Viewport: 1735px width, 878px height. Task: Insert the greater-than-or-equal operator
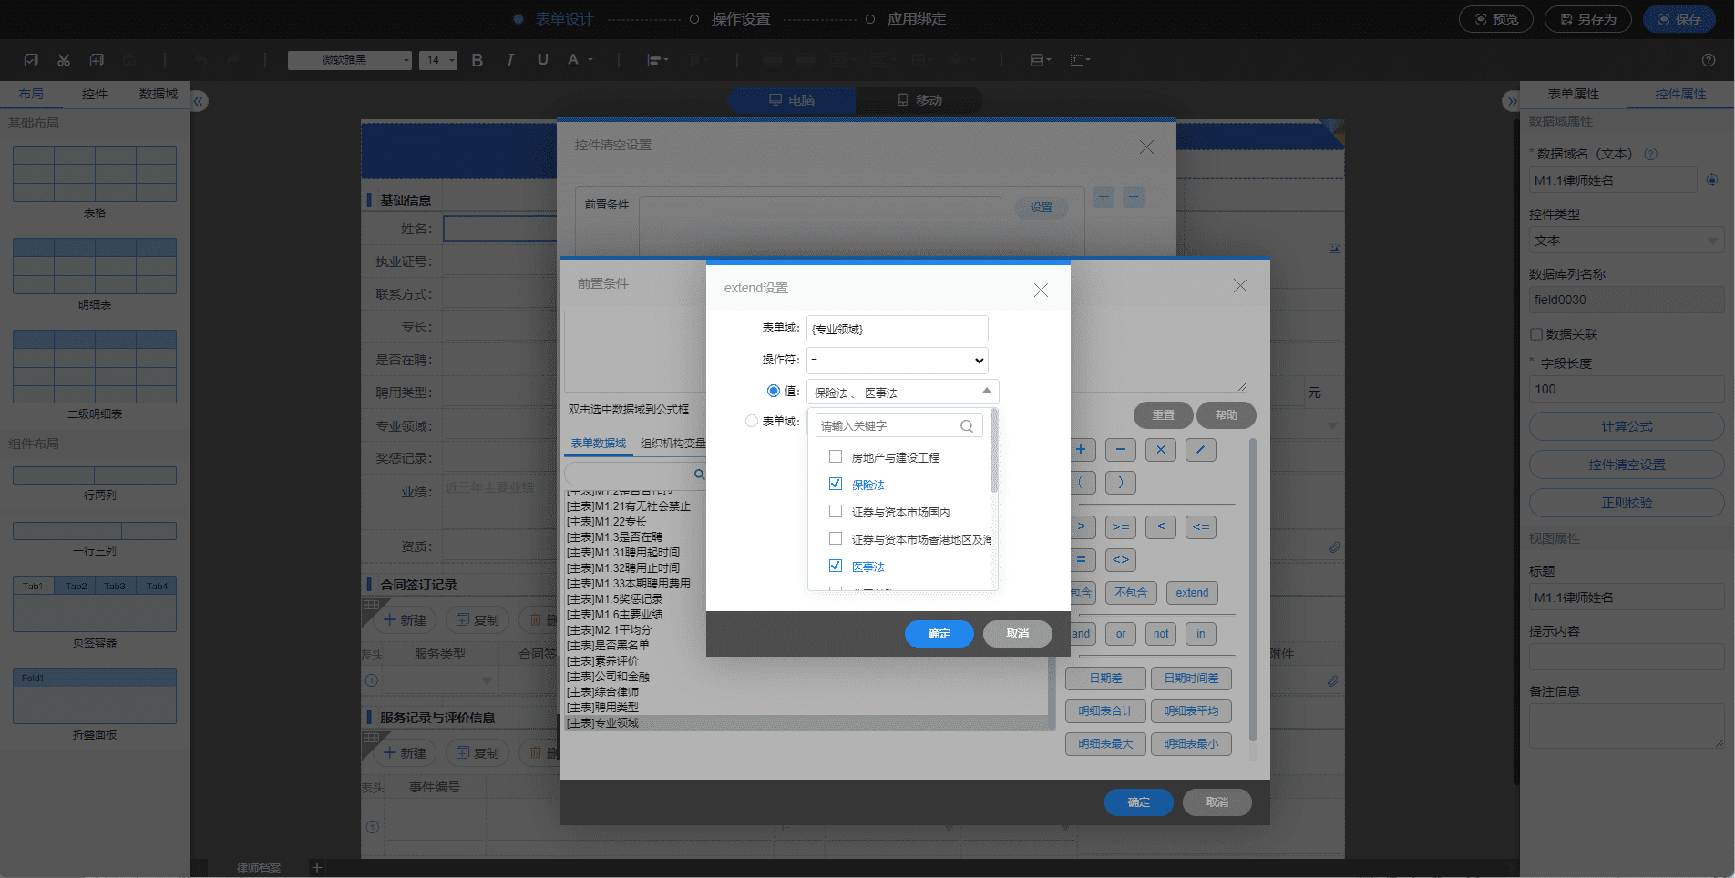pos(1121,526)
